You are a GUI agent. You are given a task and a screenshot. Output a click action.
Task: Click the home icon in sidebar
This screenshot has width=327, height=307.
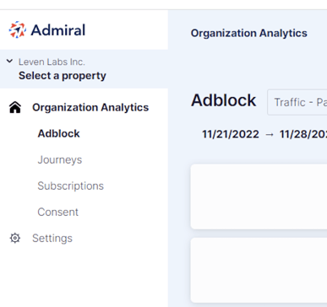click(15, 107)
